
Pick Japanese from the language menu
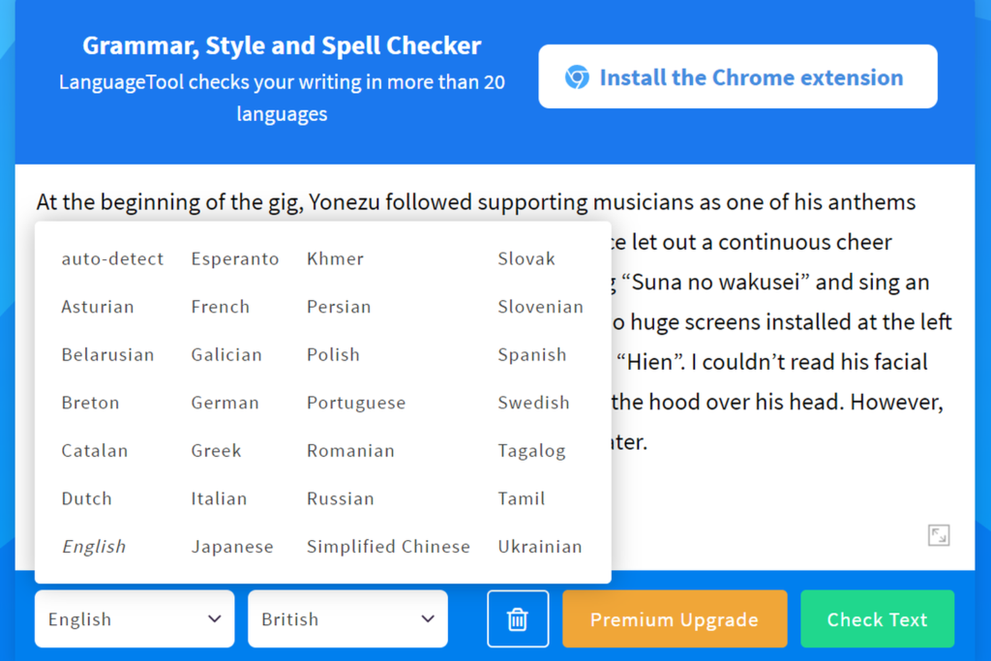click(x=232, y=547)
